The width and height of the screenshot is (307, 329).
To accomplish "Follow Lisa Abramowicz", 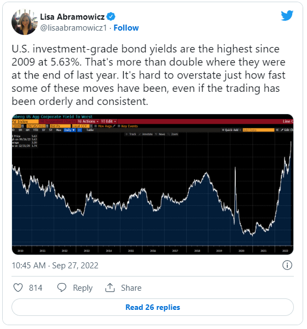I will [x=126, y=28].
